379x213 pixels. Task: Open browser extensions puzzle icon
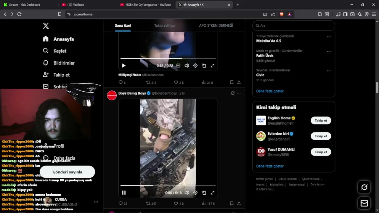[x=320, y=14]
